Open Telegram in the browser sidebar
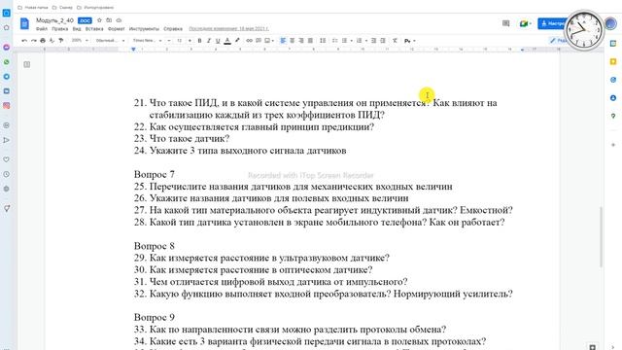Viewport: 622px width, 350px height. (x=7, y=77)
